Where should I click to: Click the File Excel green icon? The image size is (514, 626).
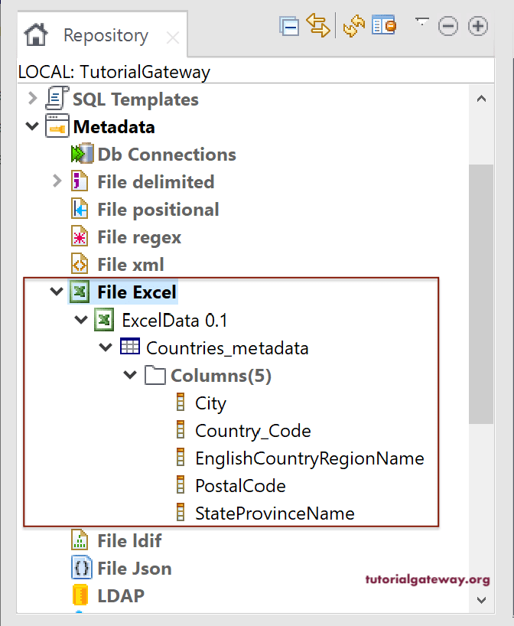pos(80,292)
